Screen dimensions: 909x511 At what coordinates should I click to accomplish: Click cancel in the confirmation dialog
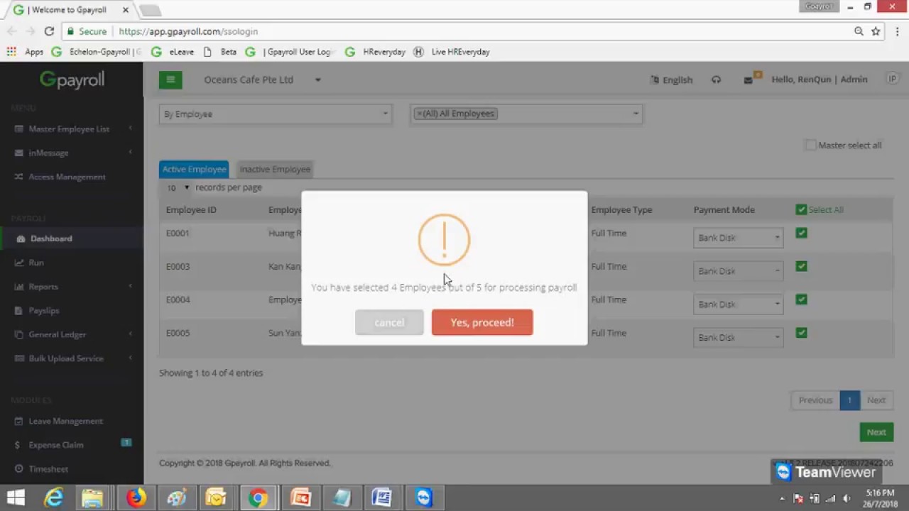pyautogui.click(x=389, y=322)
